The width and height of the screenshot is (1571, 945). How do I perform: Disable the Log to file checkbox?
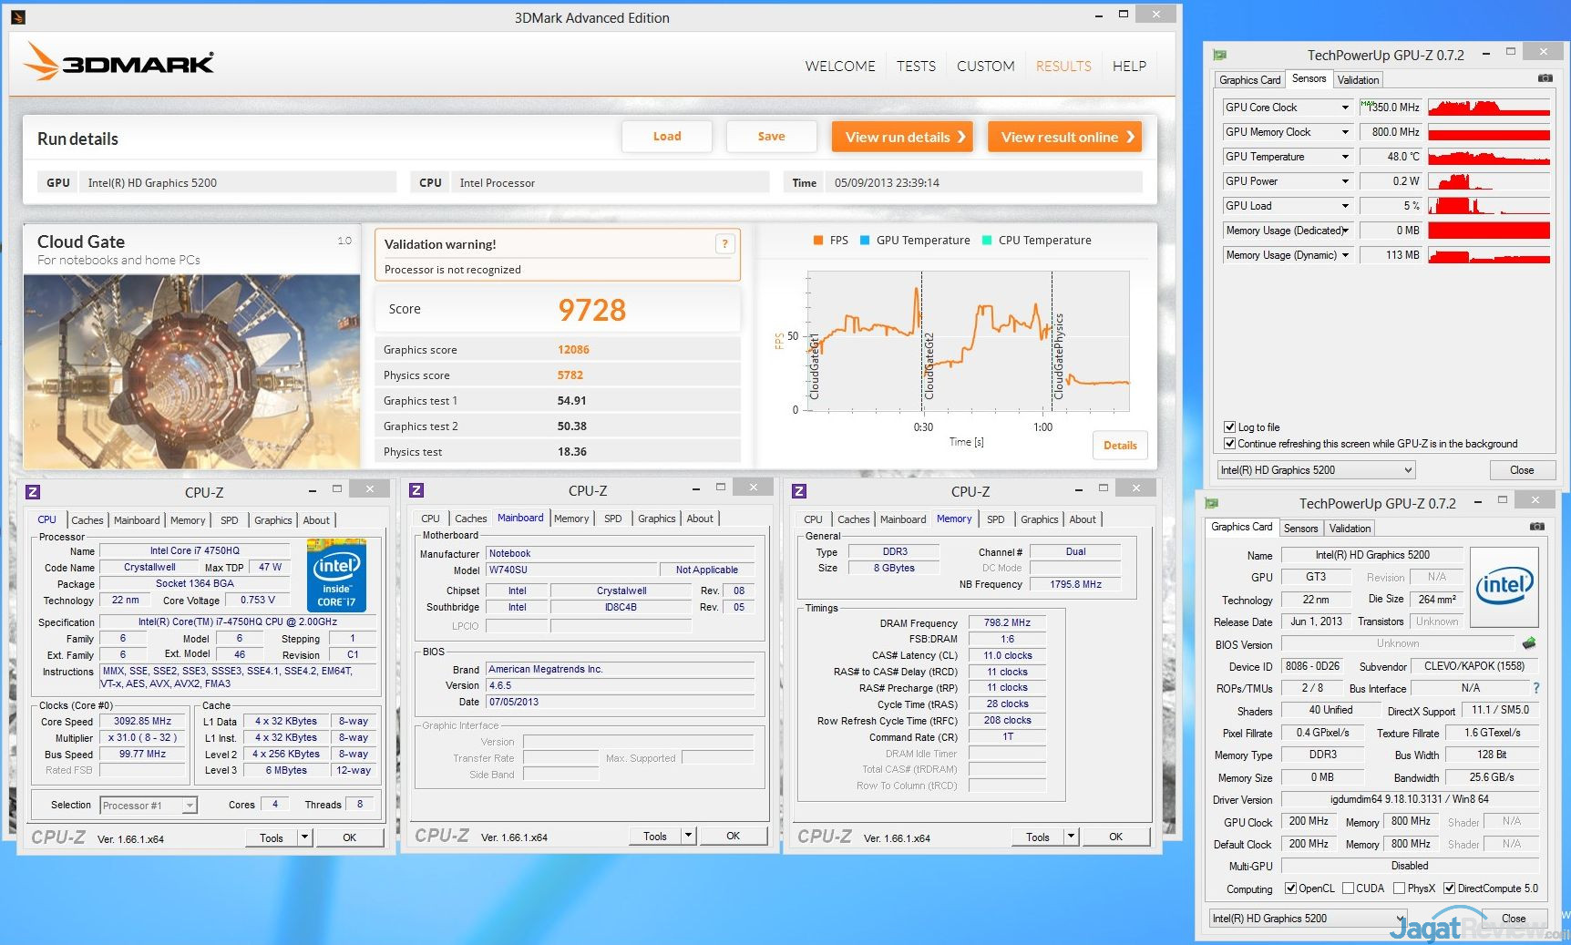pos(1229,426)
